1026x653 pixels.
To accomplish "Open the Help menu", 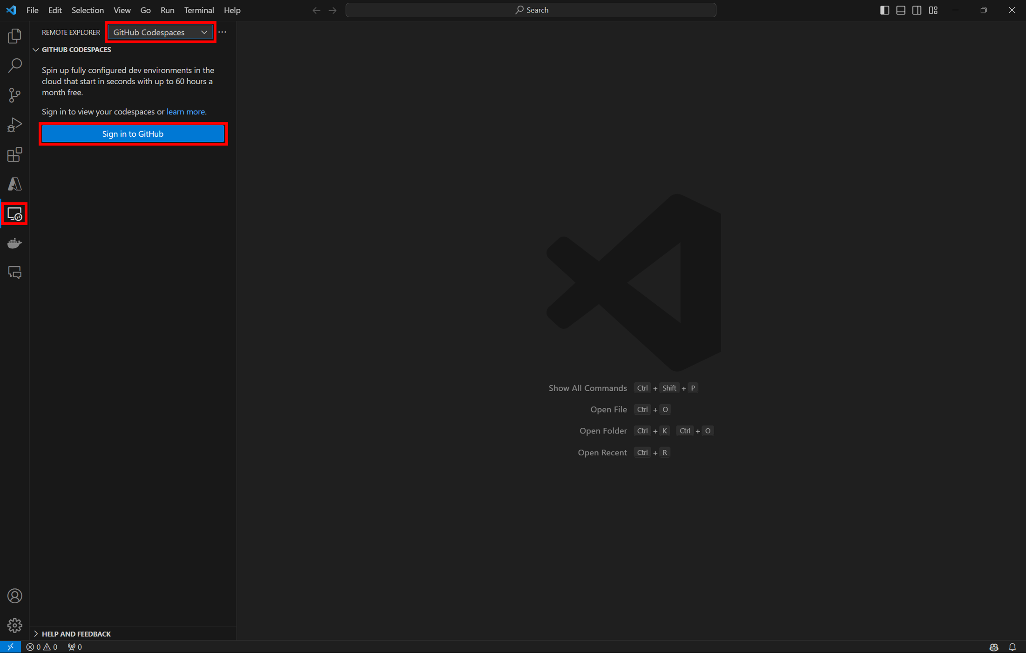I will [232, 10].
